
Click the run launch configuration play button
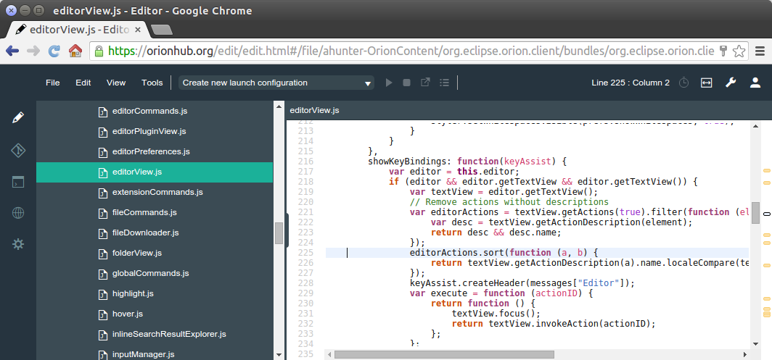coord(389,83)
